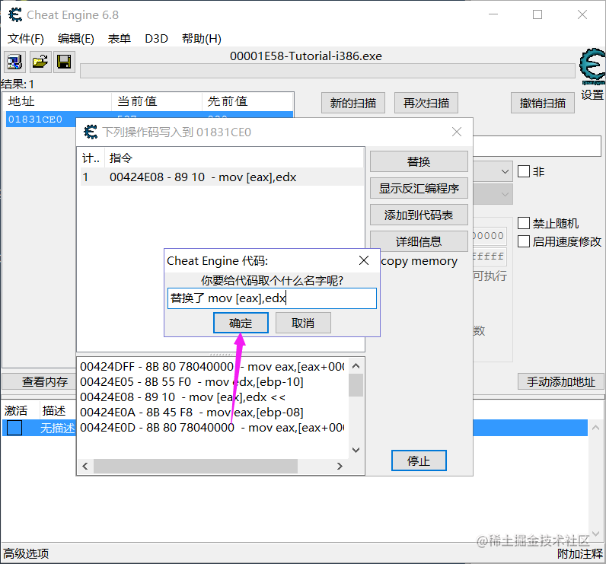The width and height of the screenshot is (606, 564).
Task: Click the 替换 button
Action: pyautogui.click(x=419, y=161)
